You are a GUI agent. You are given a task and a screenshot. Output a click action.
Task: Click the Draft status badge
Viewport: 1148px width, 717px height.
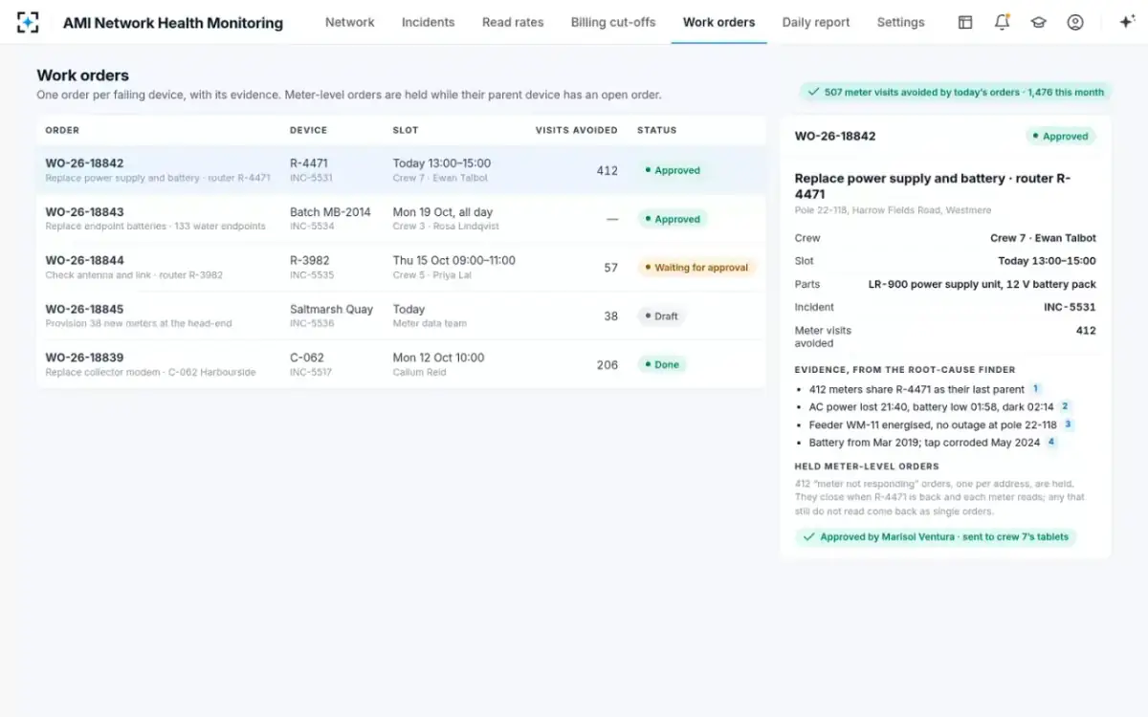tap(661, 316)
